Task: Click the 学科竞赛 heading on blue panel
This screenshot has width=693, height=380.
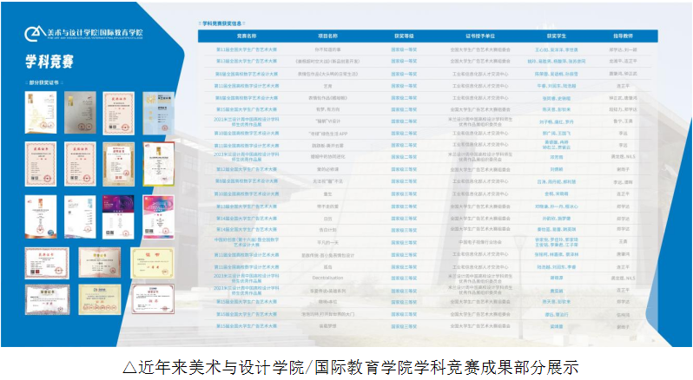Action: 49,61
